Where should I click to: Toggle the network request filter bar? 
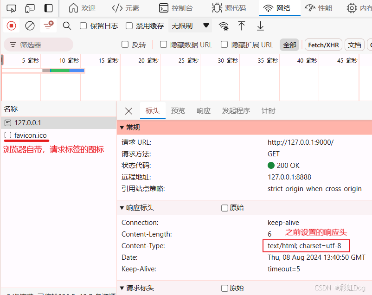pos(48,26)
